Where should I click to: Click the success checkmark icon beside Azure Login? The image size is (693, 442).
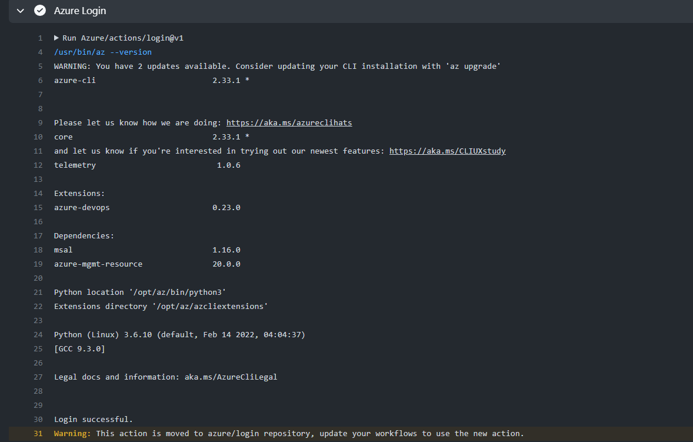pos(39,10)
